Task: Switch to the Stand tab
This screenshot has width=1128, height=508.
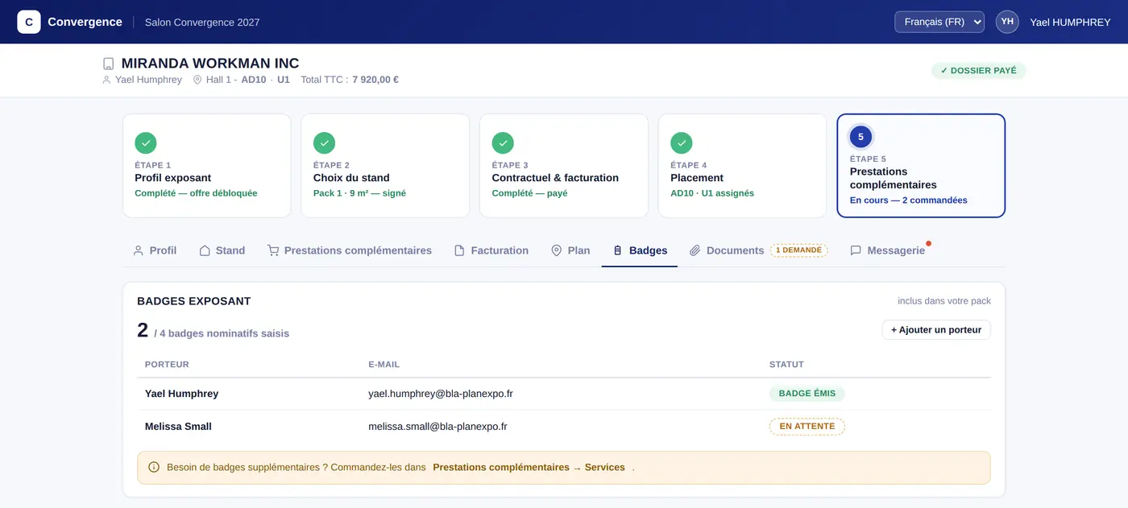Action: coord(222,250)
